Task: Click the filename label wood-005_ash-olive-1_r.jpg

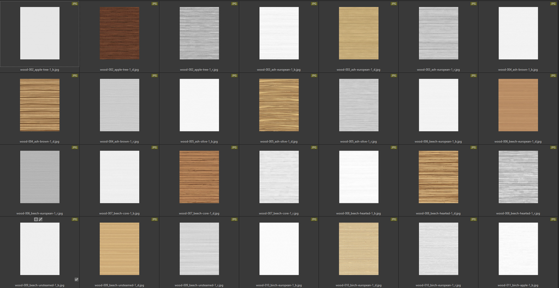Action: coord(359,141)
